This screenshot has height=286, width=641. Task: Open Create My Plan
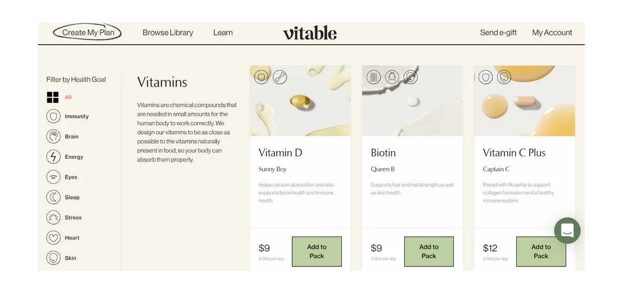point(87,33)
